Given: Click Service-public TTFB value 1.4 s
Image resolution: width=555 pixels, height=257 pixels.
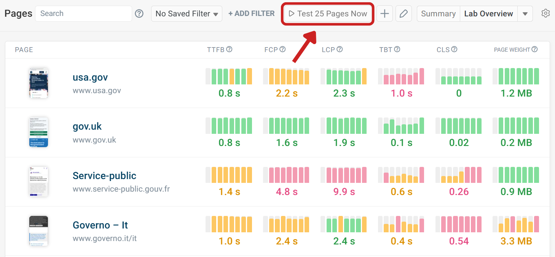Looking at the screenshot, I should pyautogui.click(x=229, y=192).
